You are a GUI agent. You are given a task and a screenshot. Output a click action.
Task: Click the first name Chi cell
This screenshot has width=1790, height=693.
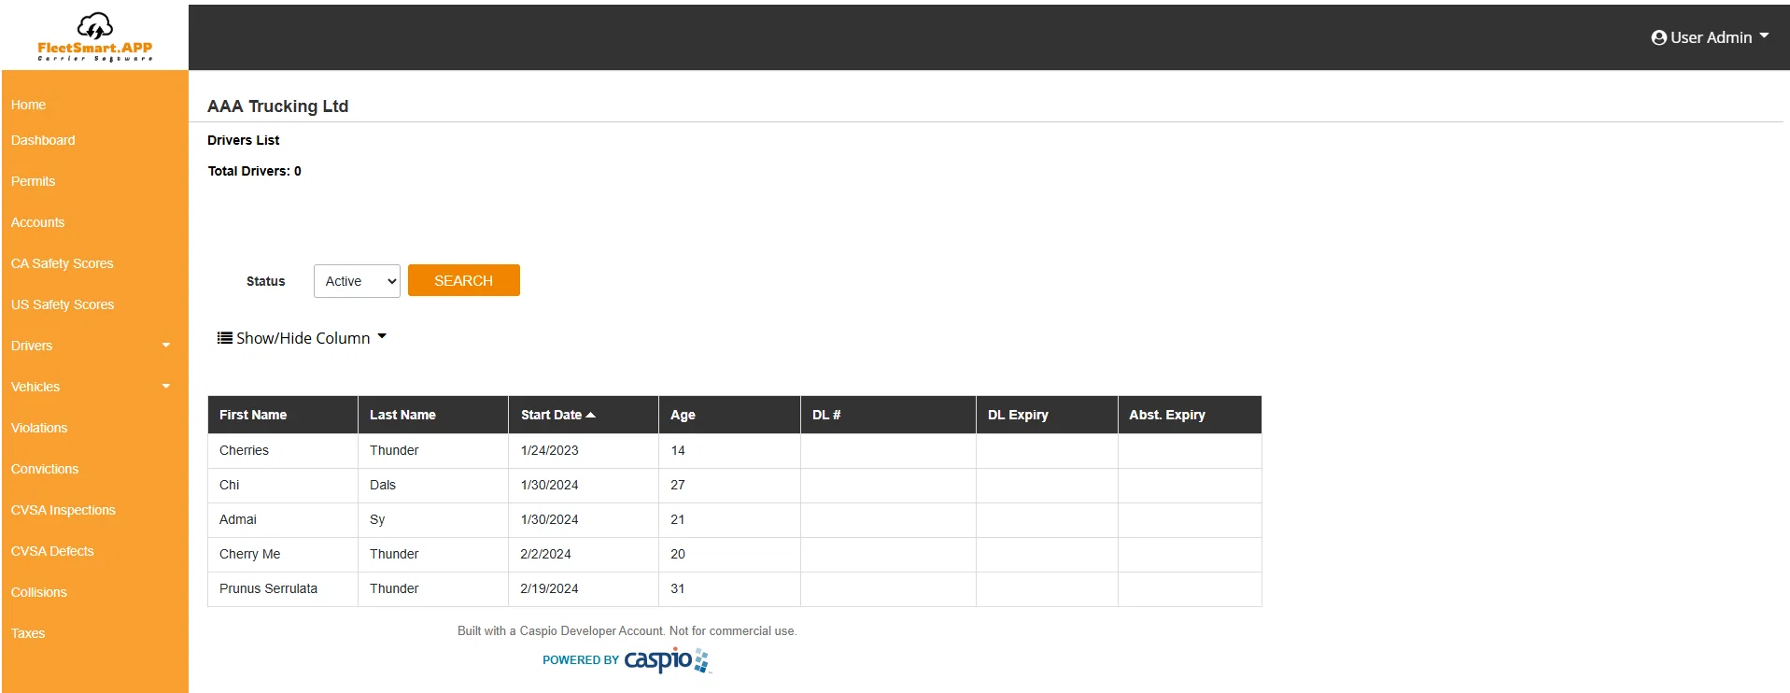(x=283, y=485)
